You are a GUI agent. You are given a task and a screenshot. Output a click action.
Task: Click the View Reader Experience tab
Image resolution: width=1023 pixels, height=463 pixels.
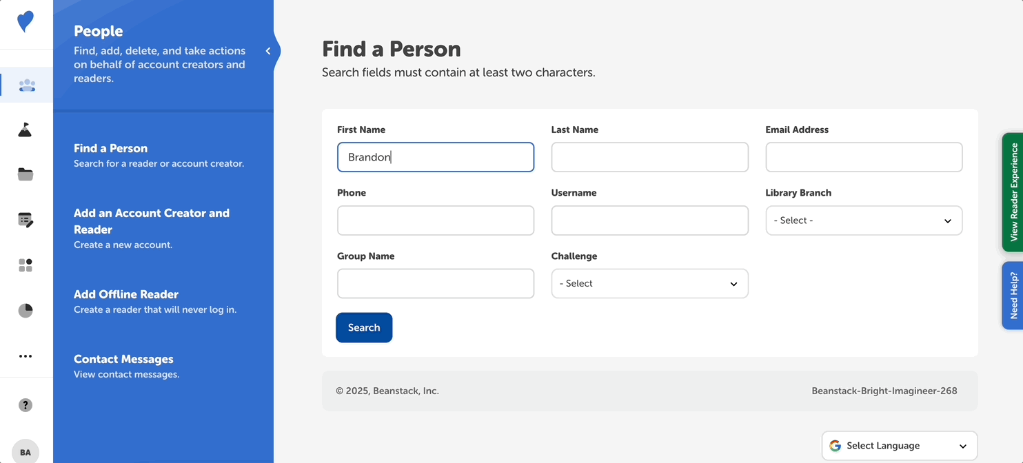point(1013,192)
